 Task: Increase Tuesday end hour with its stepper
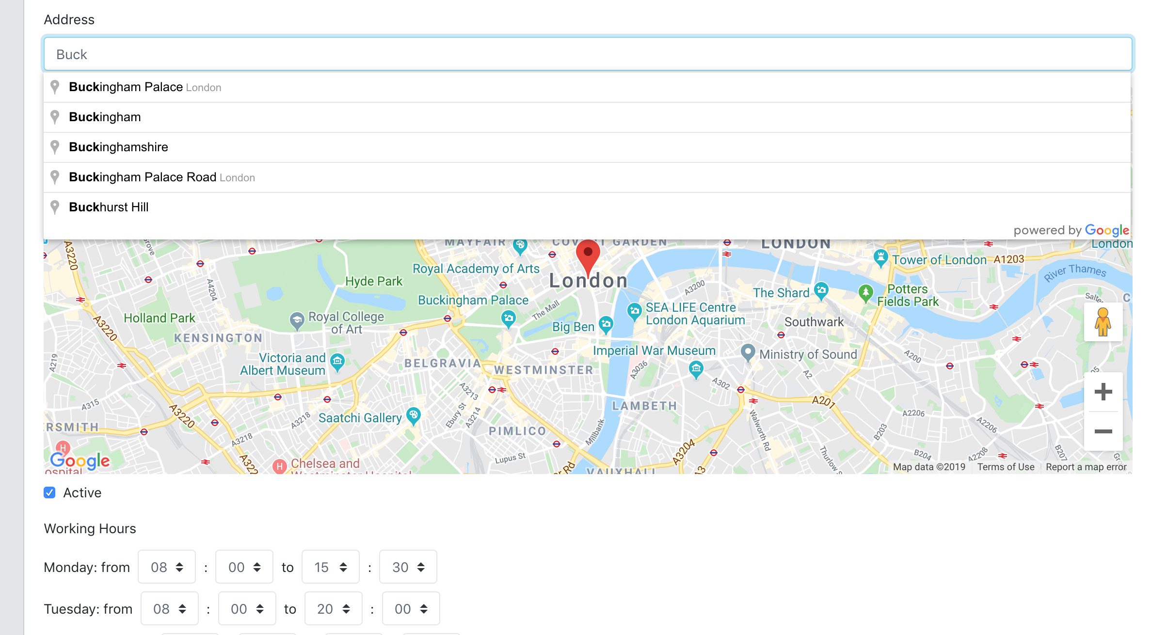[x=346, y=605]
